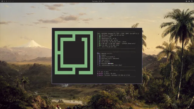Viewport: 194px width, 109px height.
Task: Open the Omarchy menu icon in top bar
Action: point(2,1)
